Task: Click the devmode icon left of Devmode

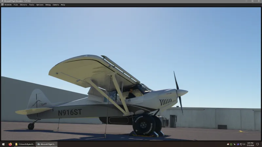Action: 2,5
